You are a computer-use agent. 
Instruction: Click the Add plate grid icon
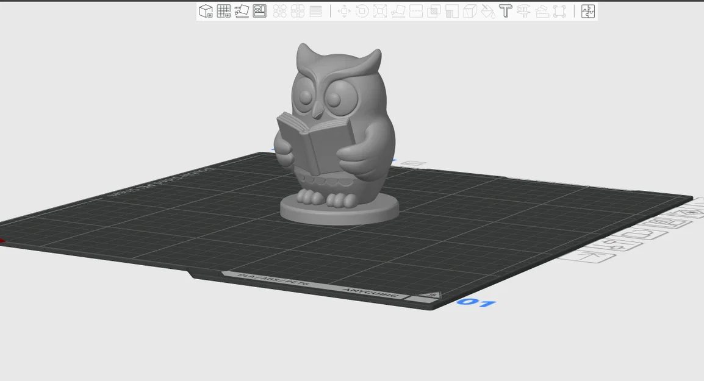pos(224,11)
